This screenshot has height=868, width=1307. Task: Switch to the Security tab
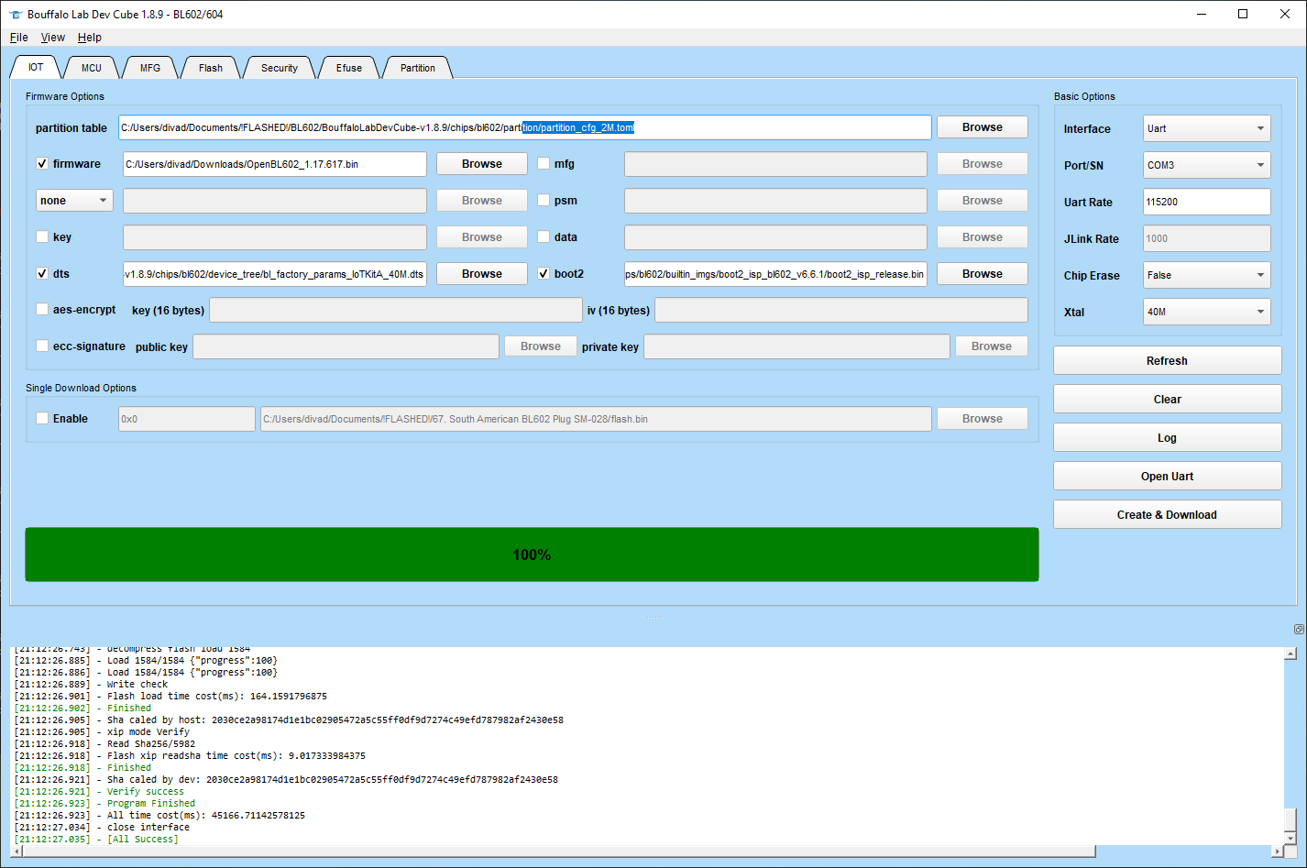point(280,68)
